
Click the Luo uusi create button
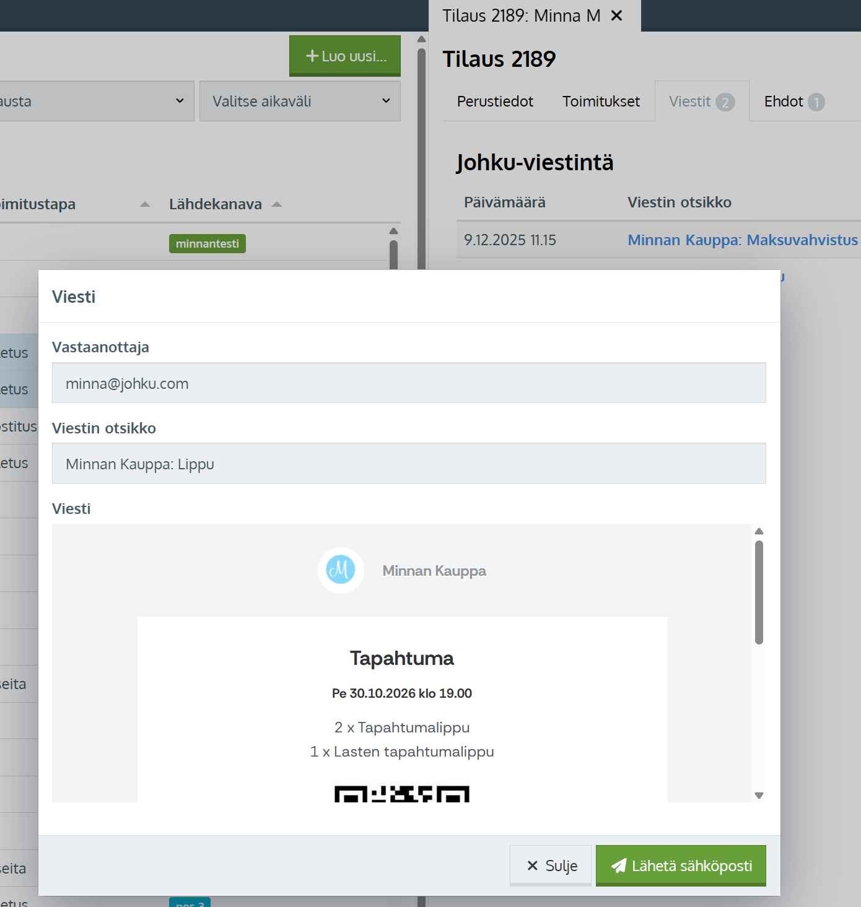click(345, 56)
